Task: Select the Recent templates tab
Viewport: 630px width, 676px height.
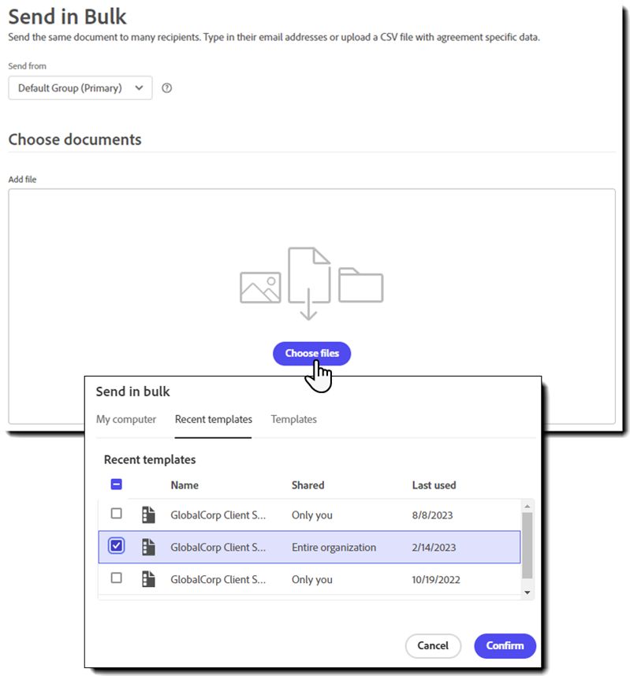Action: click(x=213, y=419)
